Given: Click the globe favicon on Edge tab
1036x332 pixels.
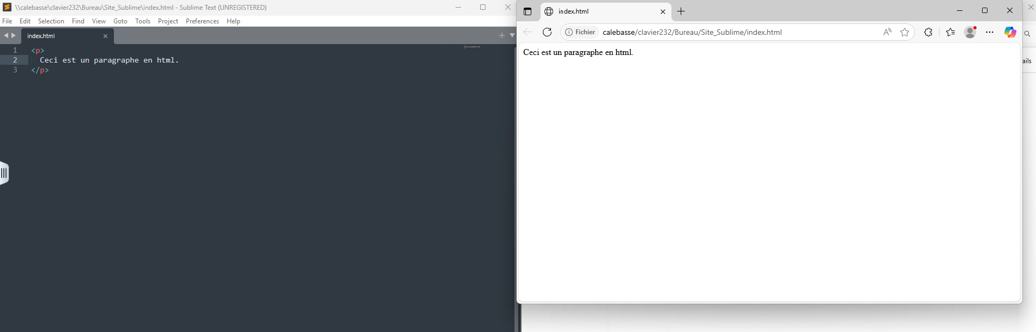Looking at the screenshot, I should (549, 11).
